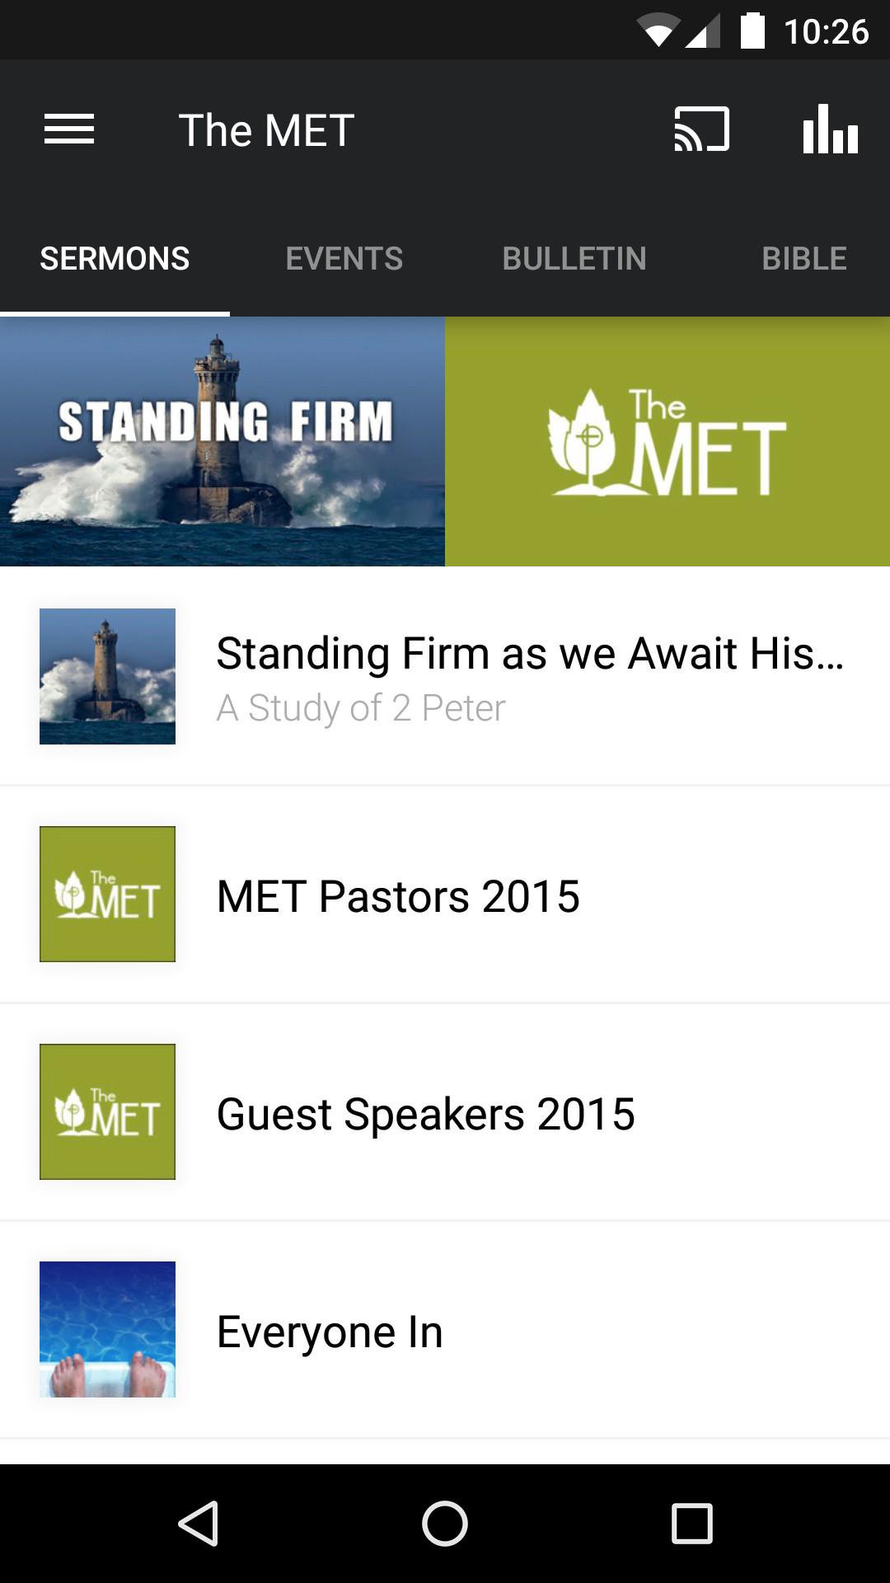Viewport: 890px width, 1583px height.
Task: Tap the Everyone In feet thumbnail
Action: pos(107,1329)
